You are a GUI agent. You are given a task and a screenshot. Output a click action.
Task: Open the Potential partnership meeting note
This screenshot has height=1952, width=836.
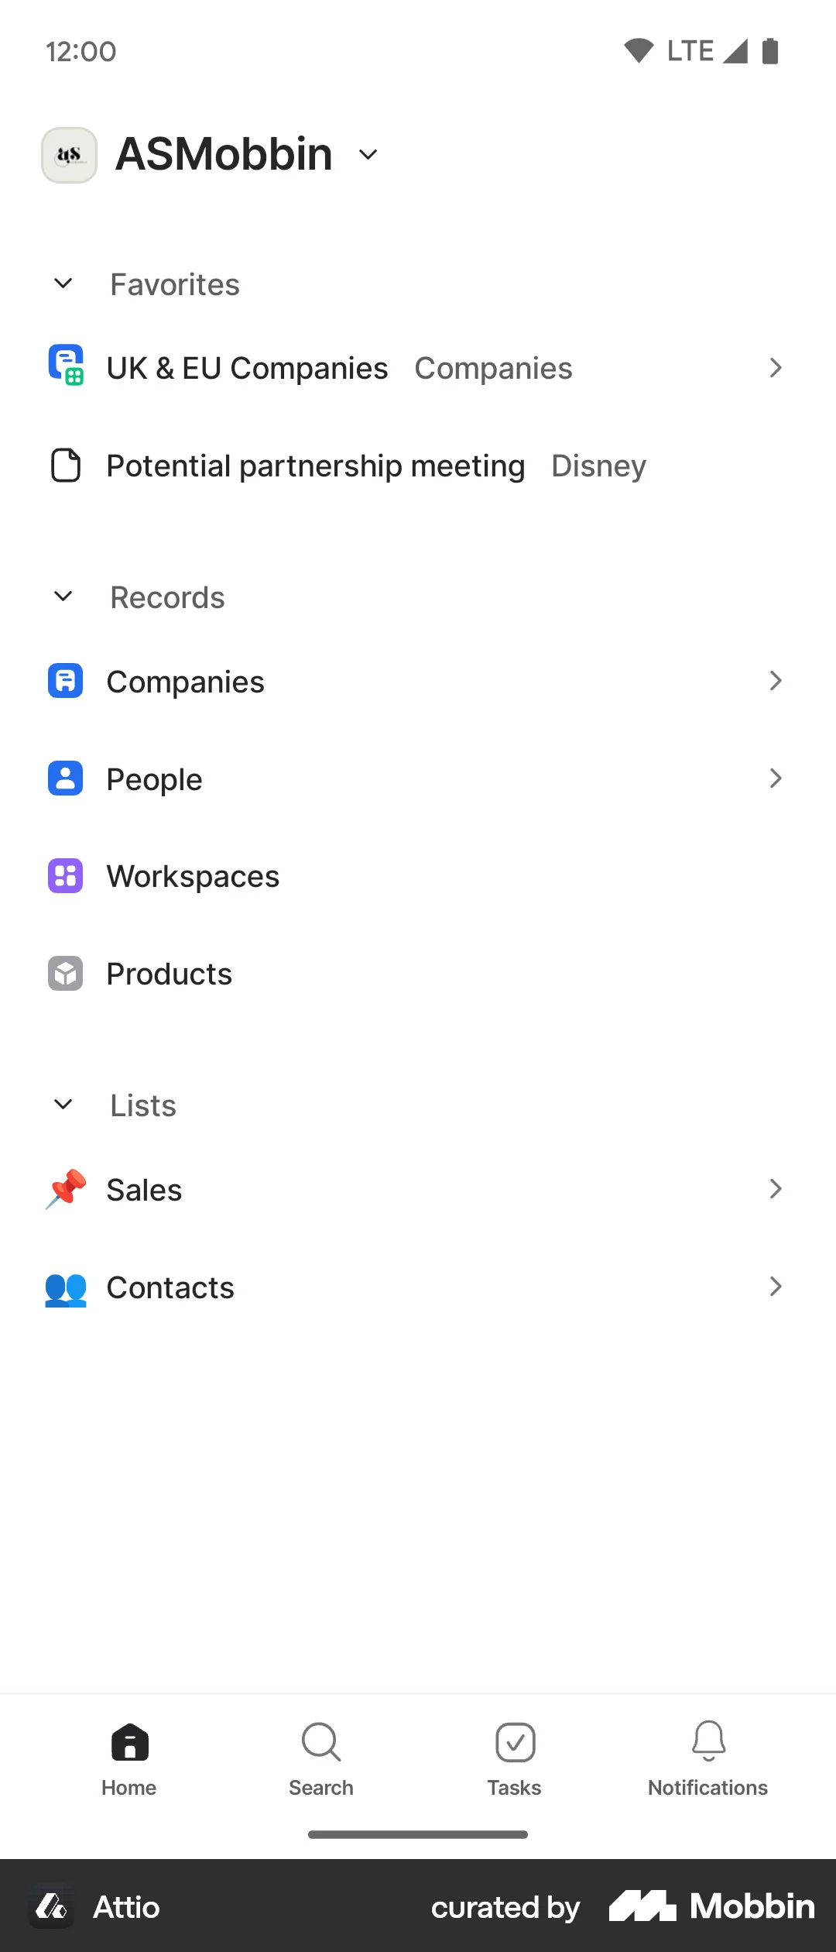(316, 466)
